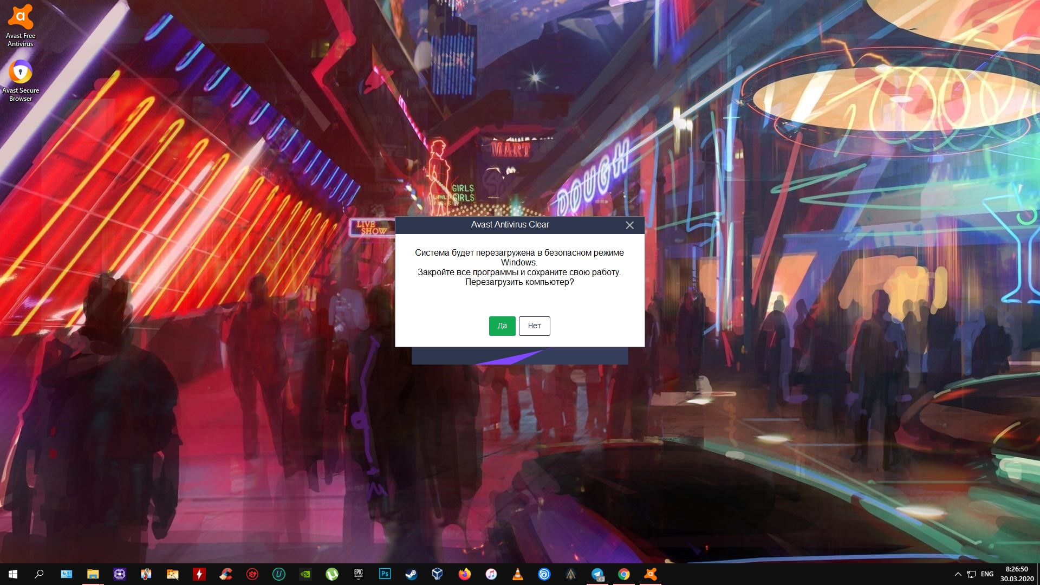This screenshot has height=585, width=1040.
Task: Open the Windows Start menu
Action: [13, 574]
